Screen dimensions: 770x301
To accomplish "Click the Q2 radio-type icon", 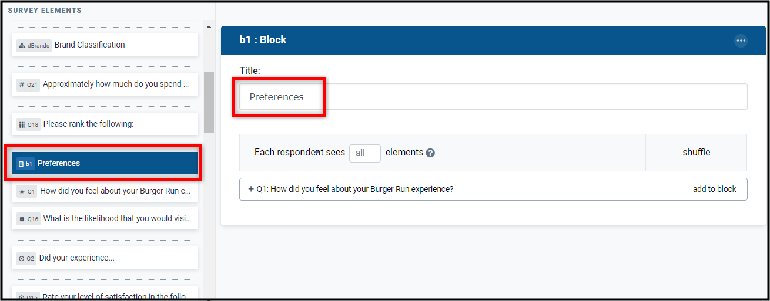I will pos(22,258).
